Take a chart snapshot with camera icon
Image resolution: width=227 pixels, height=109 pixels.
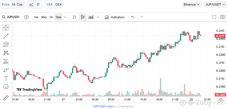pyautogui.click(x=222, y=17)
